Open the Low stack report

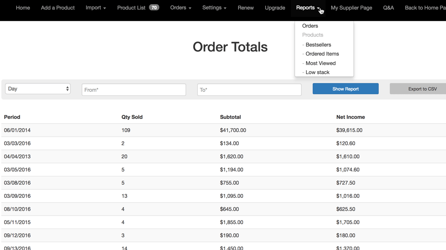point(317,72)
